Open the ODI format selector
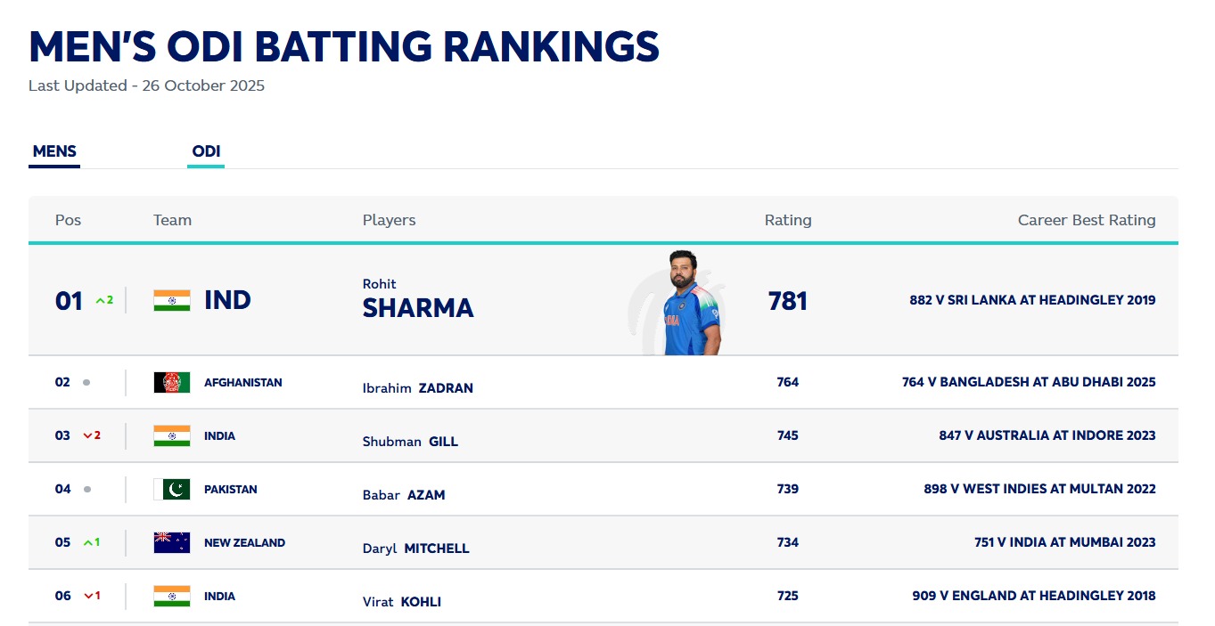The width and height of the screenshot is (1215, 626). tap(206, 151)
